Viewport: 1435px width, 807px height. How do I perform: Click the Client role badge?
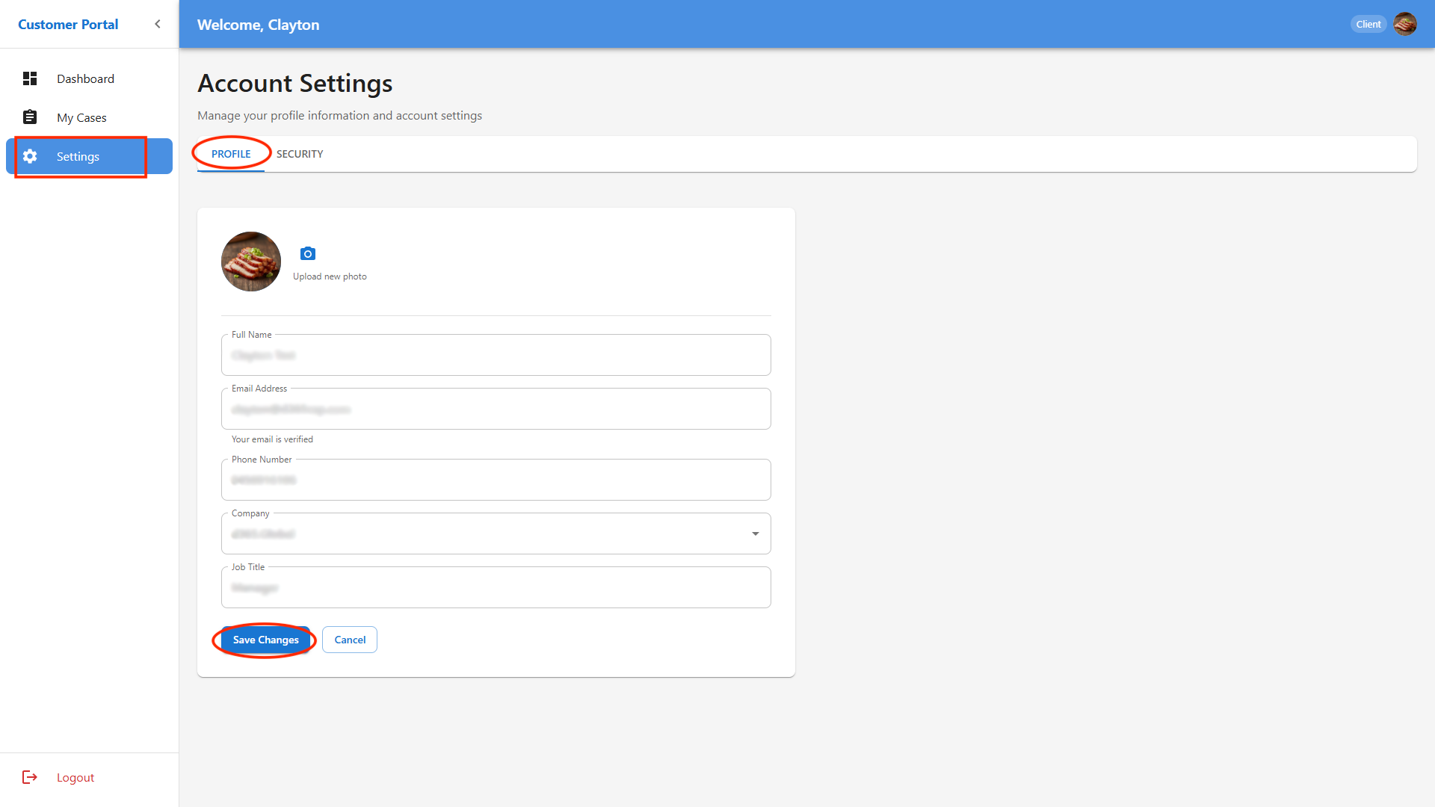(1368, 24)
